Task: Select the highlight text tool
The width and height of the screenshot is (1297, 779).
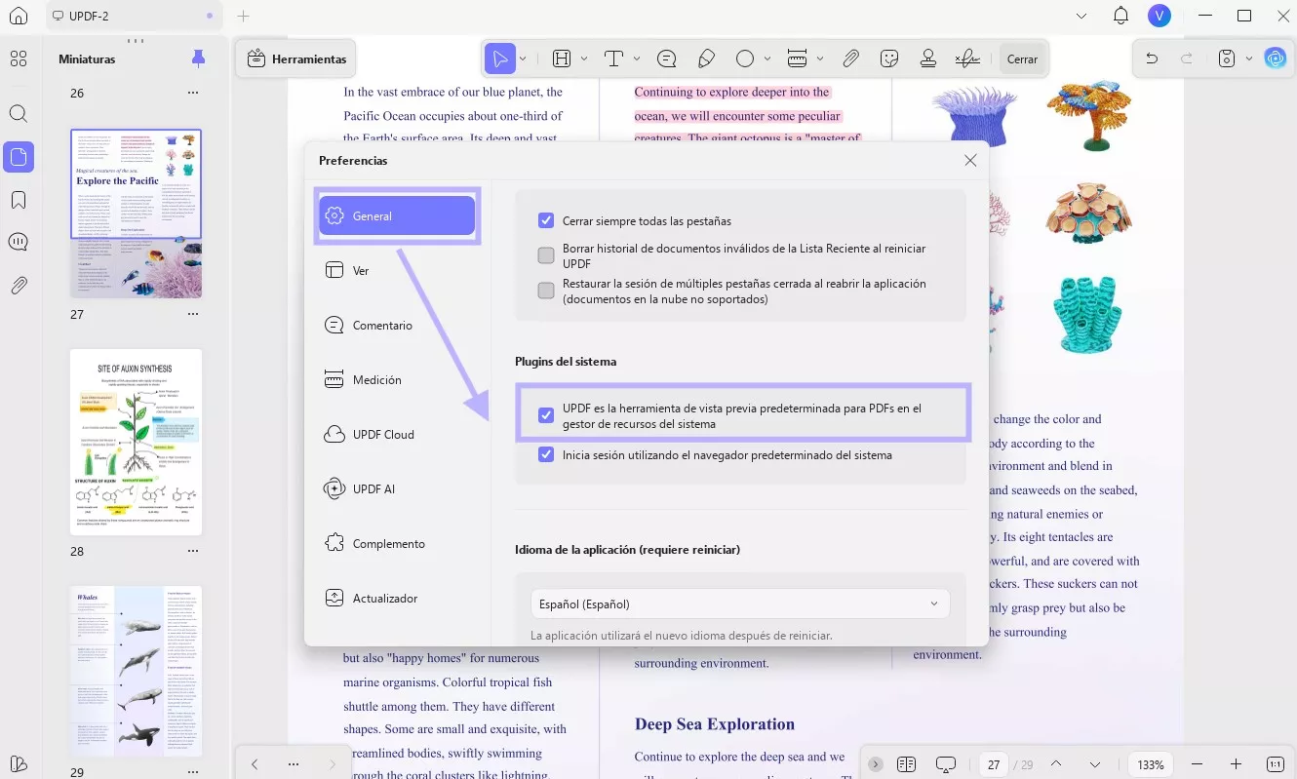Action: click(562, 59)
